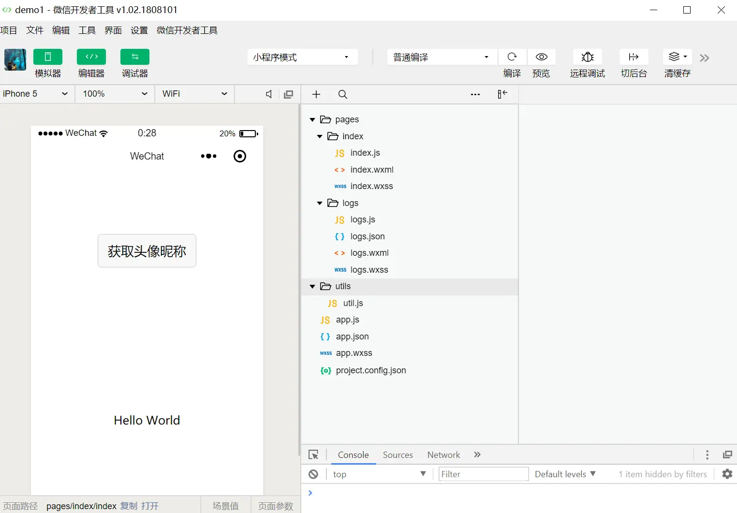Image resolution: width=737 pixels, height=513 pixels.
Task: Focus the console Filter field
Action: (x=484, y=474)
